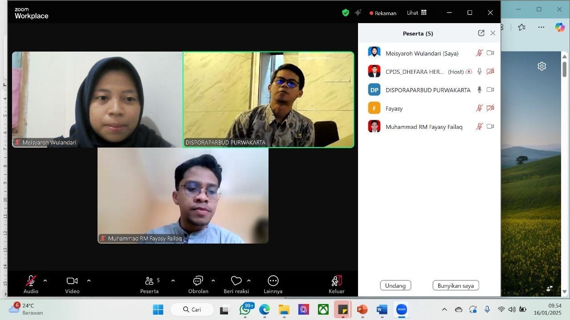The image size is (570, 320).
Task: Click the Beri reaksi heart icon
Action: [x=236, y=281]
